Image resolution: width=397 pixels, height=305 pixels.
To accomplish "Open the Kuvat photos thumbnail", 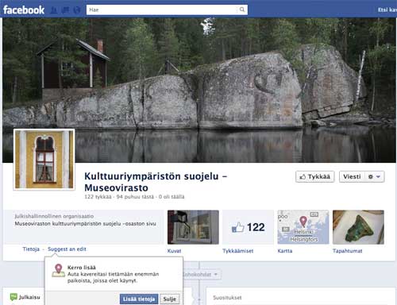I will (193, 227).
